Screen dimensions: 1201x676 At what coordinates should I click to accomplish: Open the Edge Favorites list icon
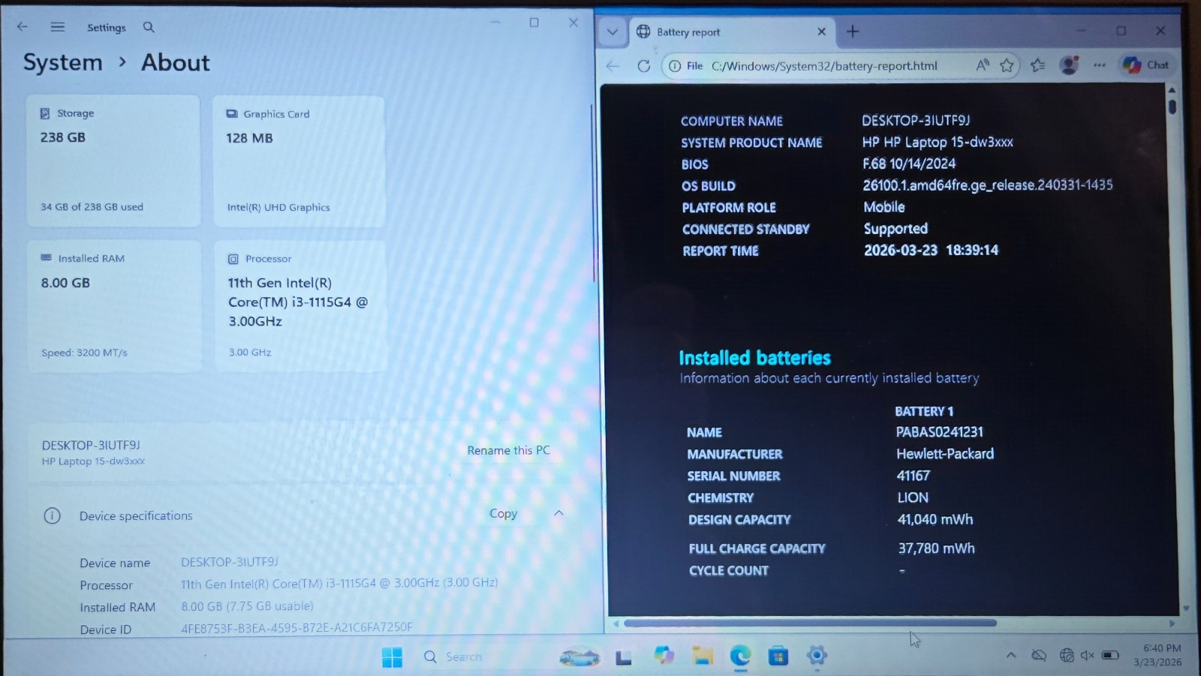(1038, 65)
